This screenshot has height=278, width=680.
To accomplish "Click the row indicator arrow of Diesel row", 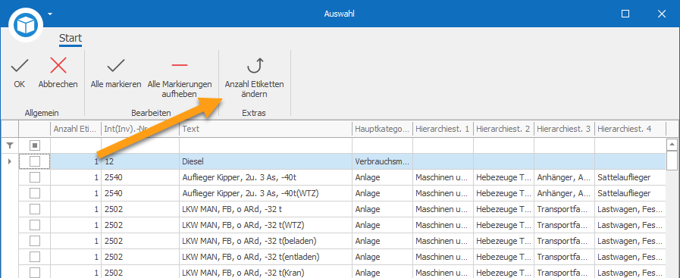I will coord(10,161).
